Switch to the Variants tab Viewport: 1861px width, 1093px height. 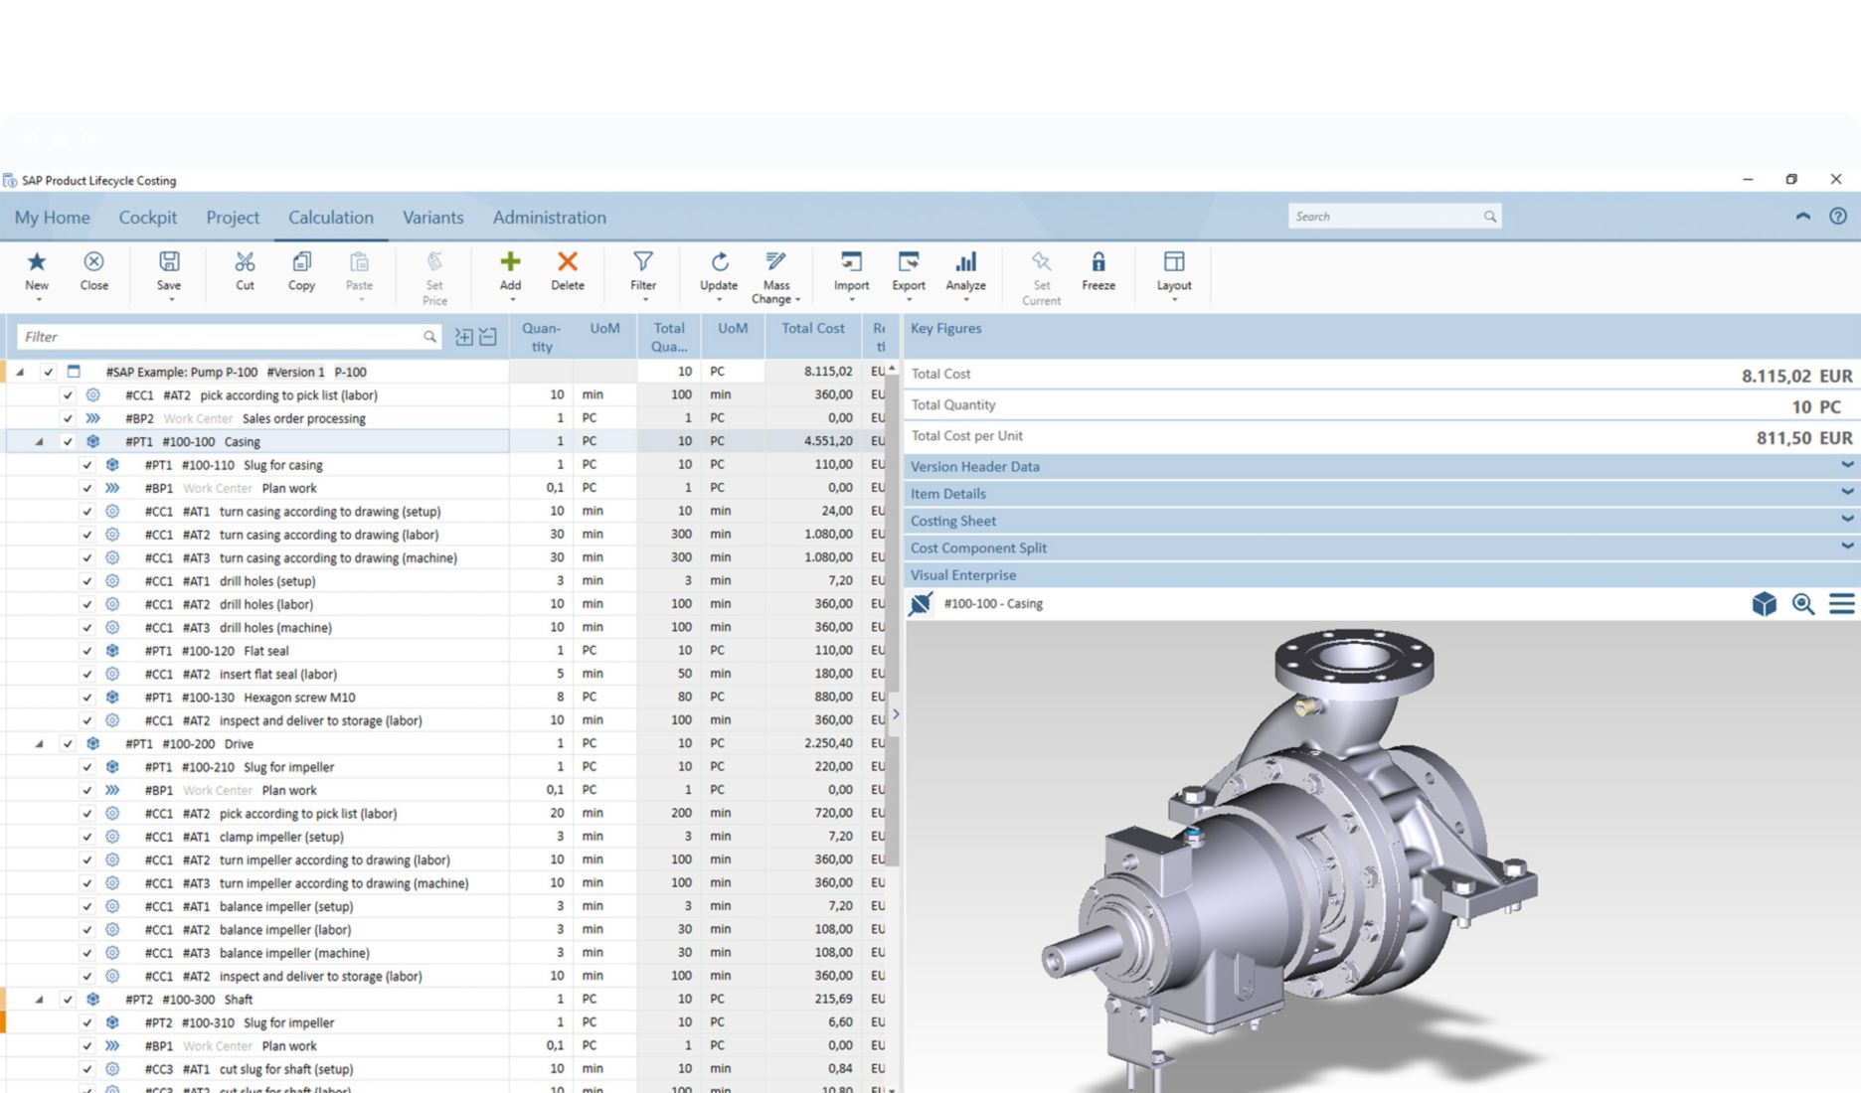click(432, 218)
